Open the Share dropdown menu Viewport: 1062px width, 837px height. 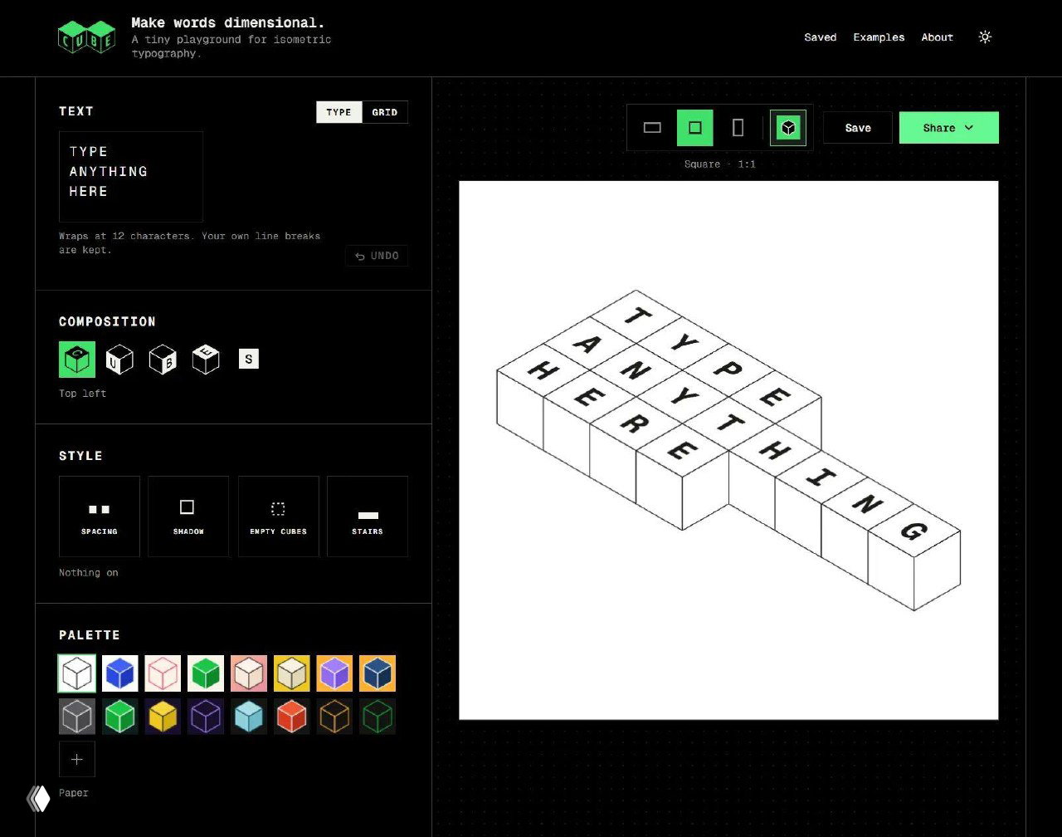tap(949, 128)
